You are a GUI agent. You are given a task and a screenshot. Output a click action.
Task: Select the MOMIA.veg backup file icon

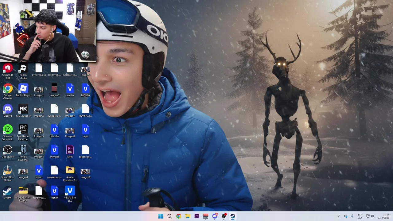click(x=85, y=111)
